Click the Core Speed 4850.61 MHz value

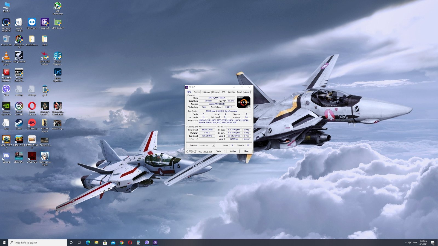[x=207, y=130]
